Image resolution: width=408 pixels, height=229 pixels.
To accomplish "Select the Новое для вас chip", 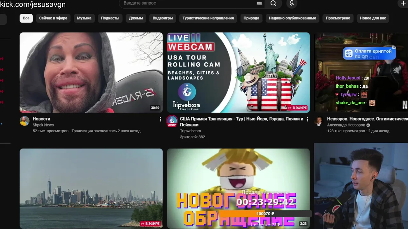I will tap(373, 18).
